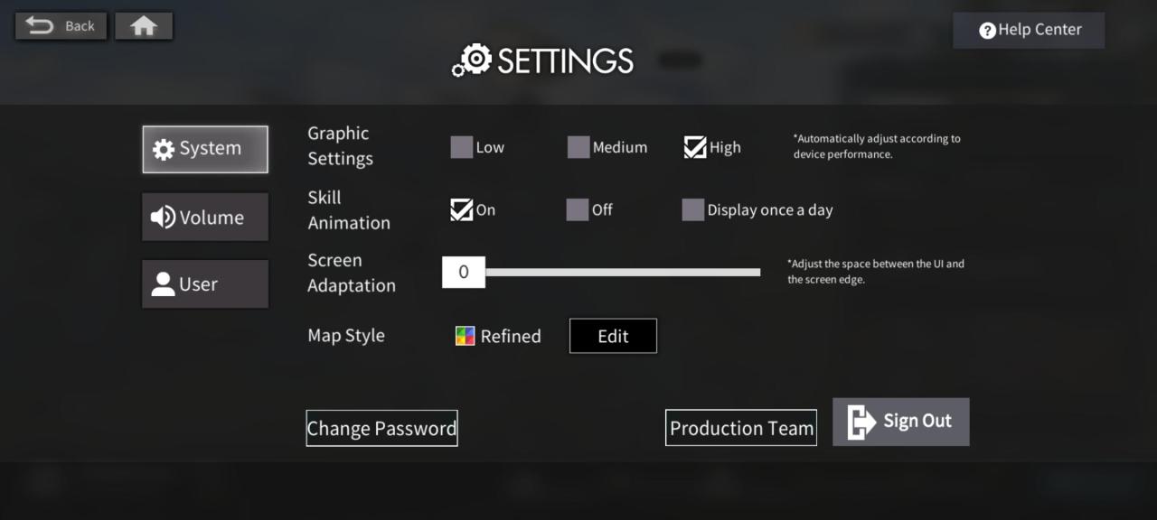Uncheck the High graphic settings checkbox
This screenshot has height=520, width=1157.
click(x=695, y=147)
